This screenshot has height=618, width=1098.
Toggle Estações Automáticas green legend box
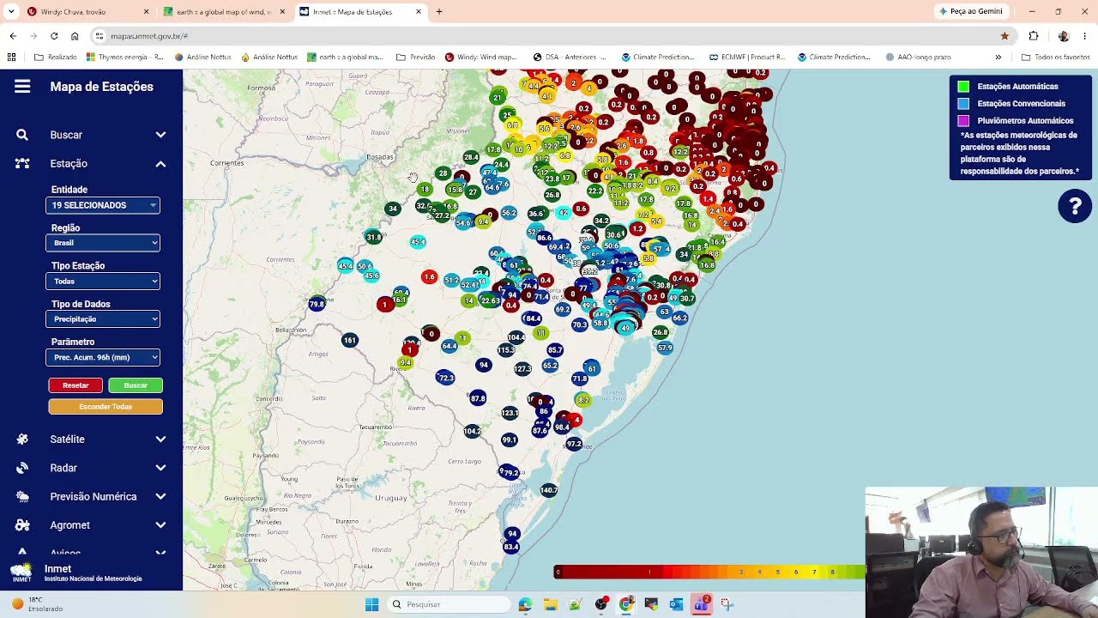click(963, 87)
